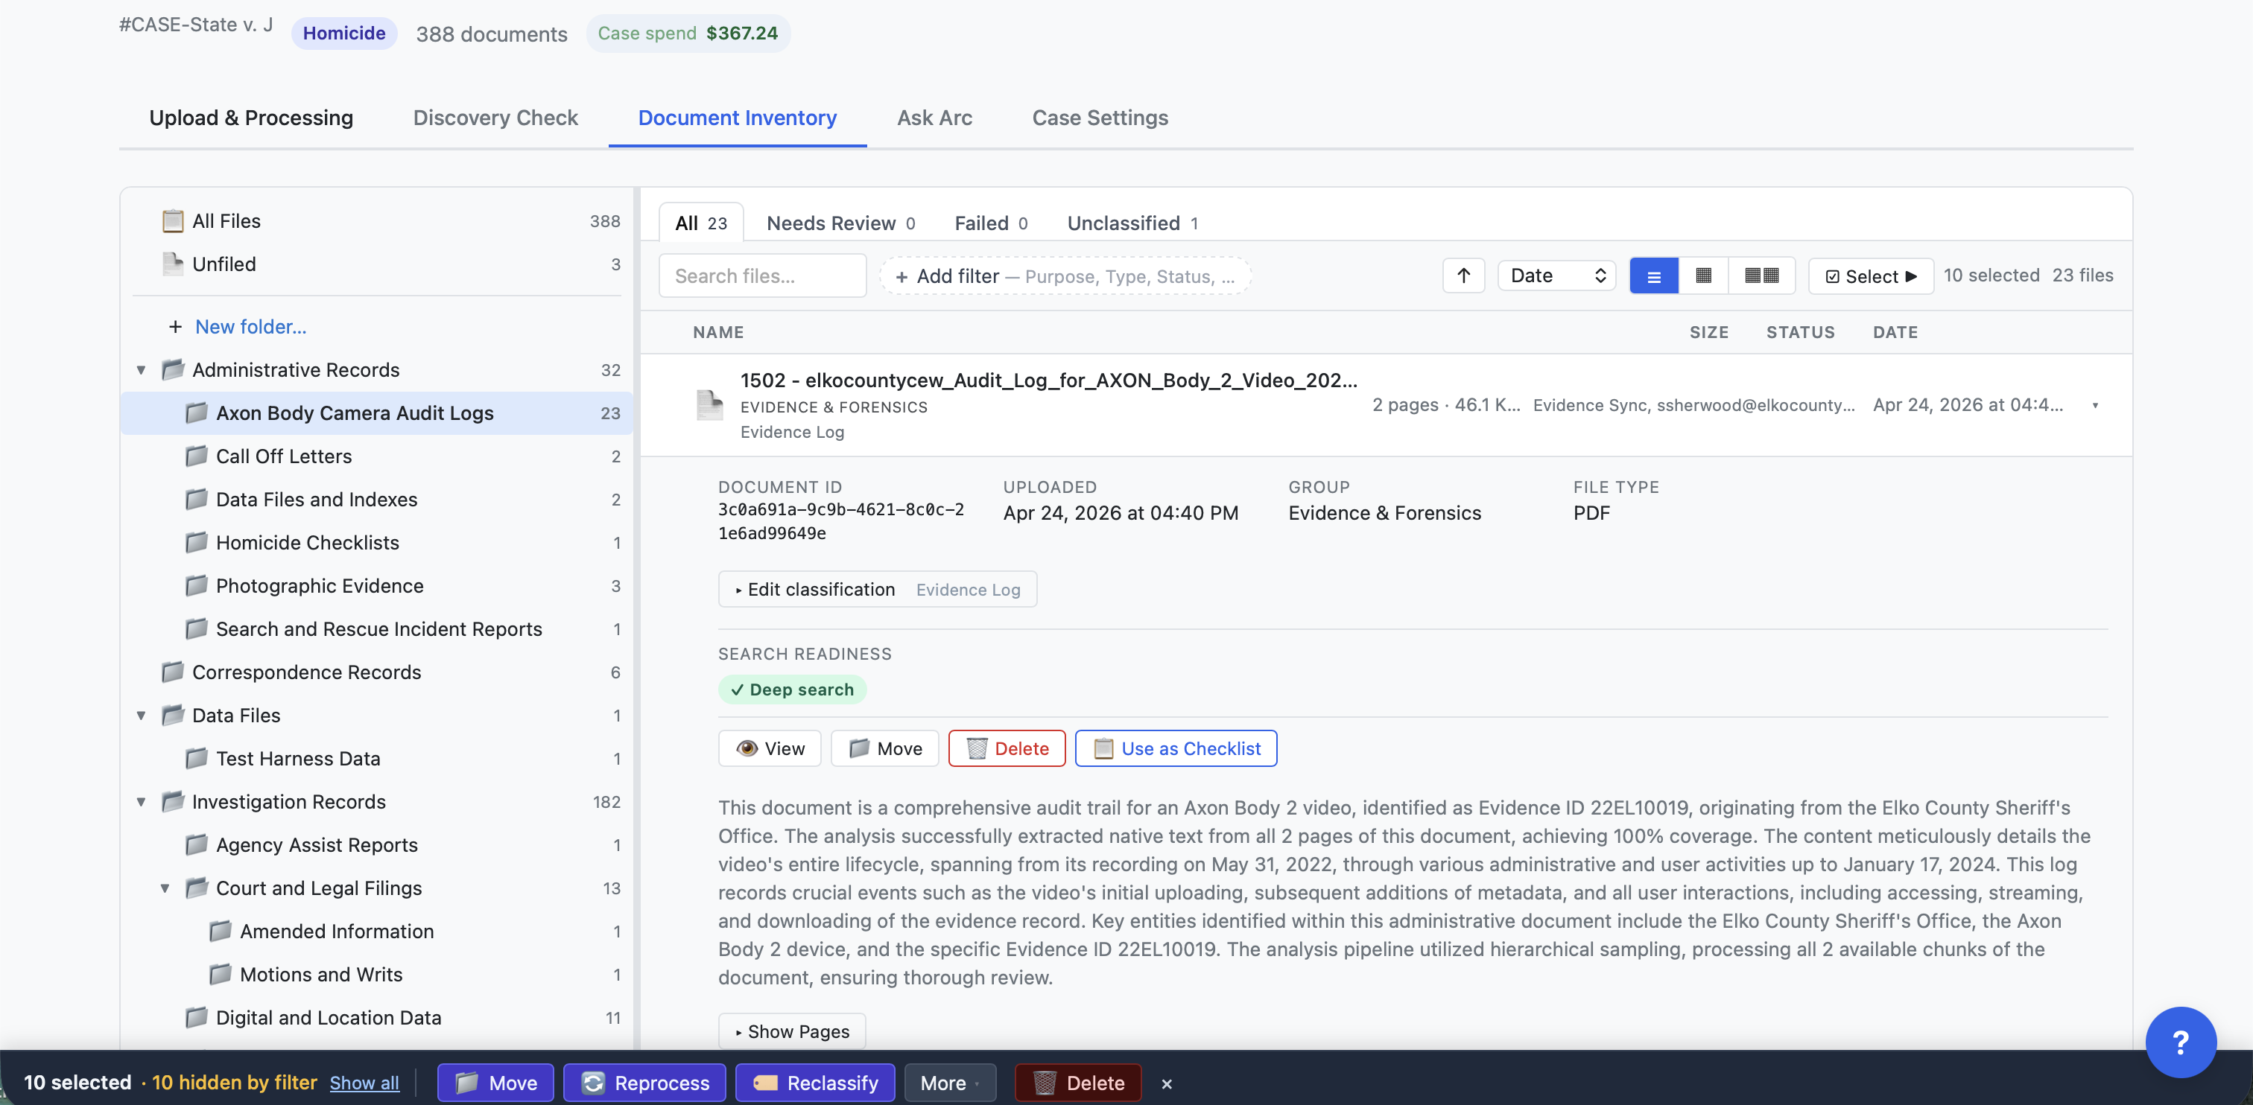This screenshot has width=2253, height=1105.
Task: Open the Agency Assist Reports folder
Action: point(376,845)
